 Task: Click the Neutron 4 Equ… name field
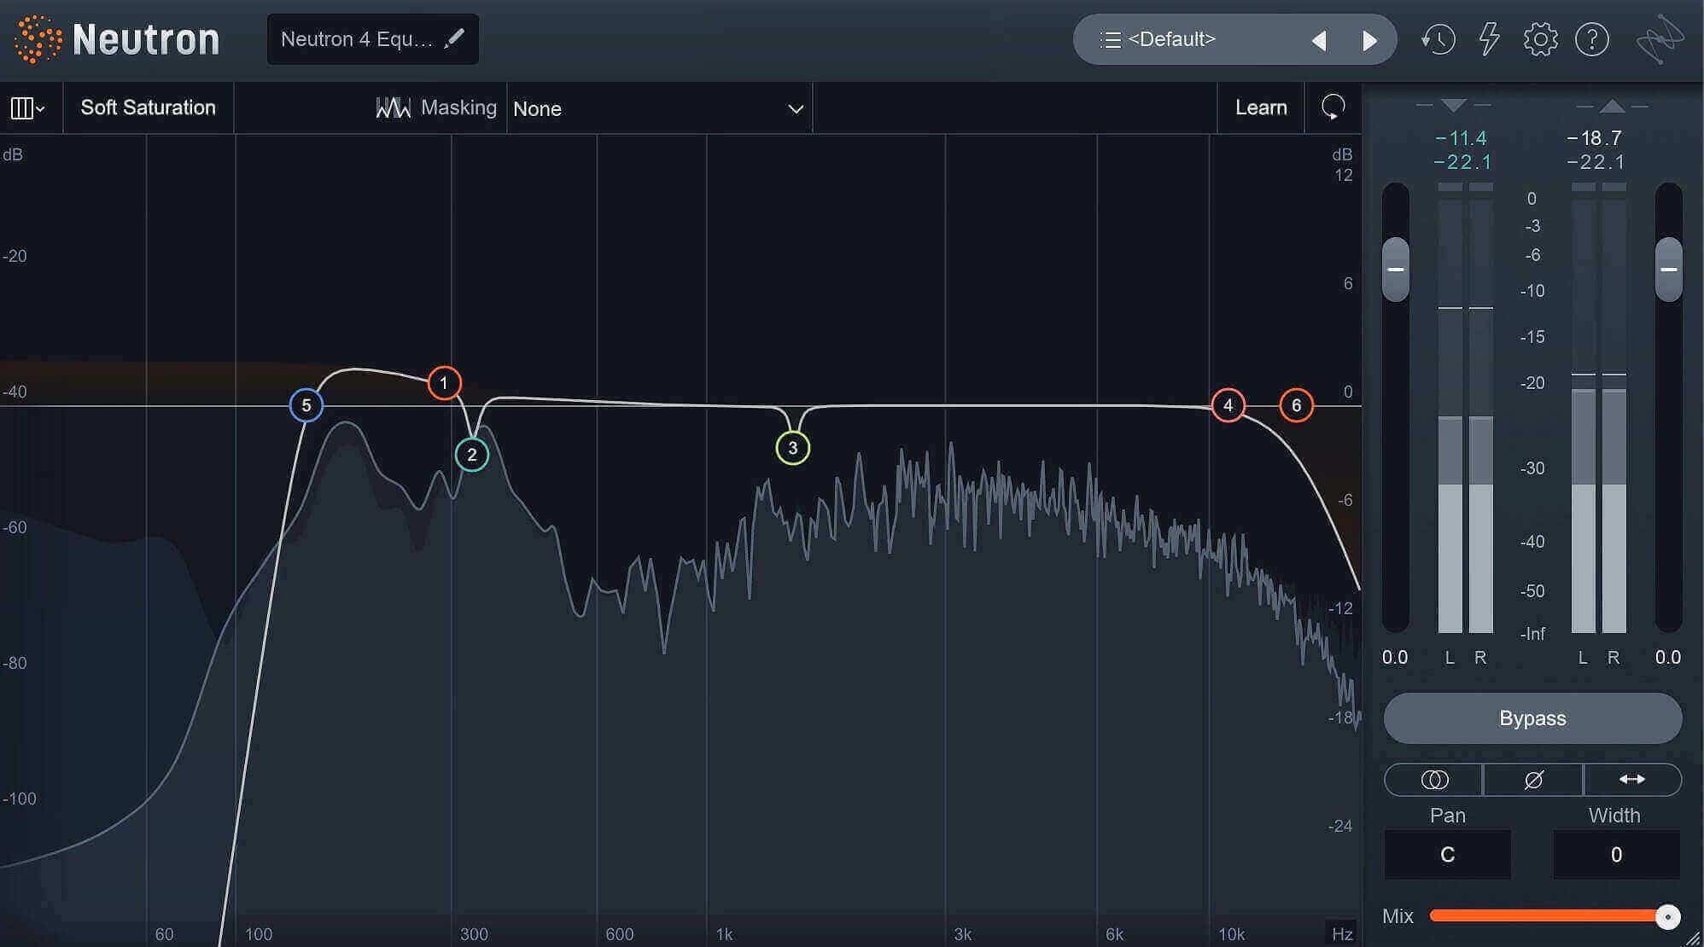(373, 39)
